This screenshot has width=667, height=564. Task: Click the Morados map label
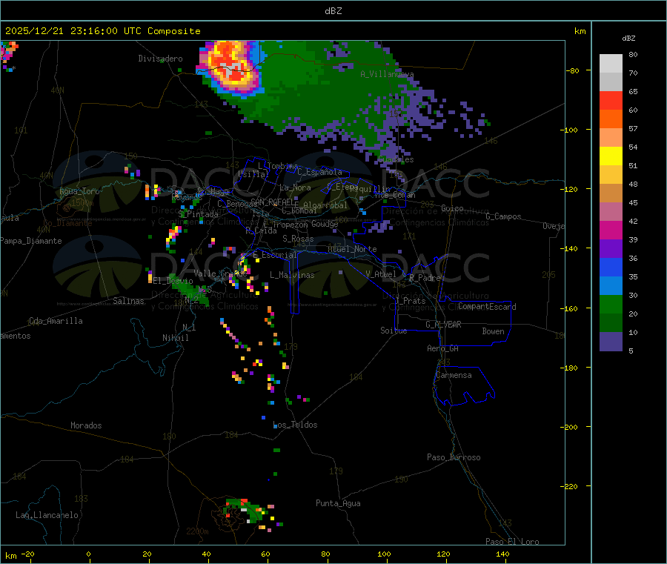click(86, 425)
